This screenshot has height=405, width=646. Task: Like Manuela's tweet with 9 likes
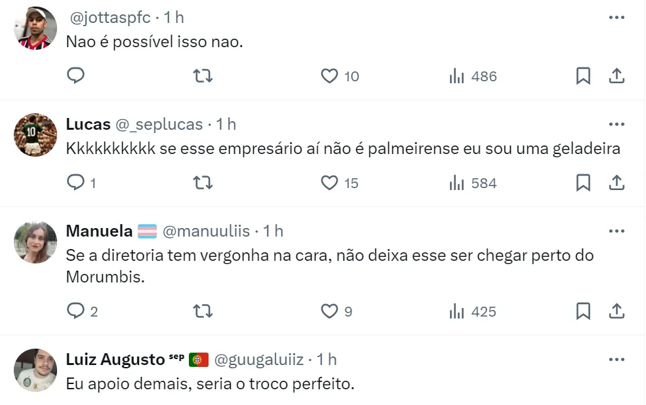(x=329, y=311)
